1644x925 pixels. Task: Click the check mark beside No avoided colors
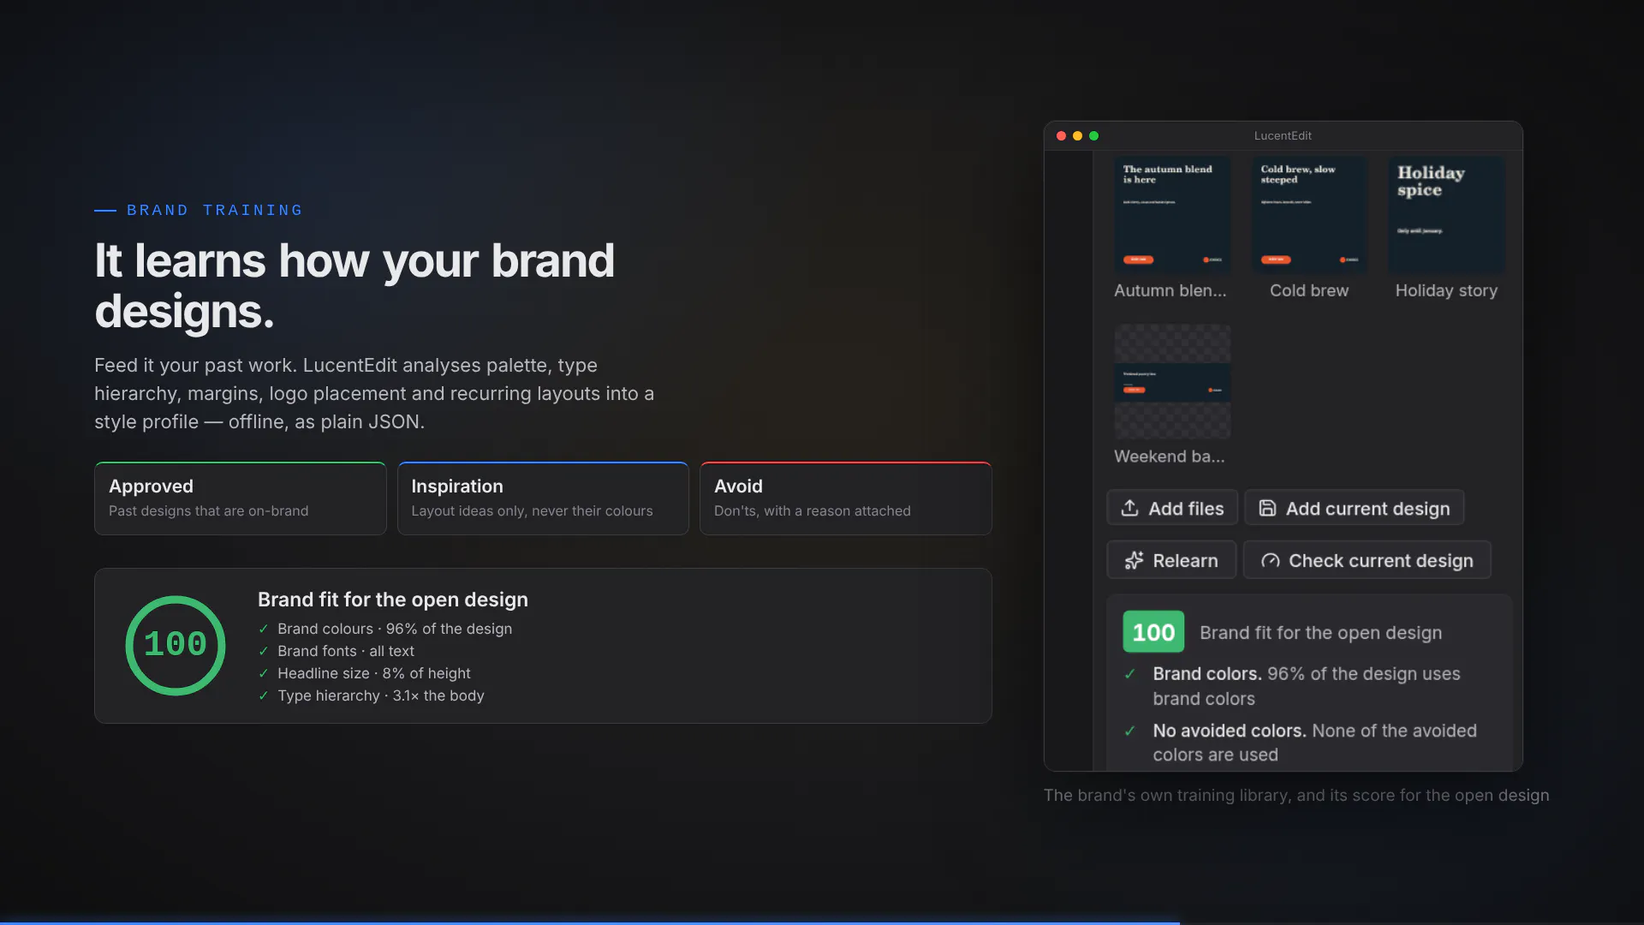[x=1129, y=731]
